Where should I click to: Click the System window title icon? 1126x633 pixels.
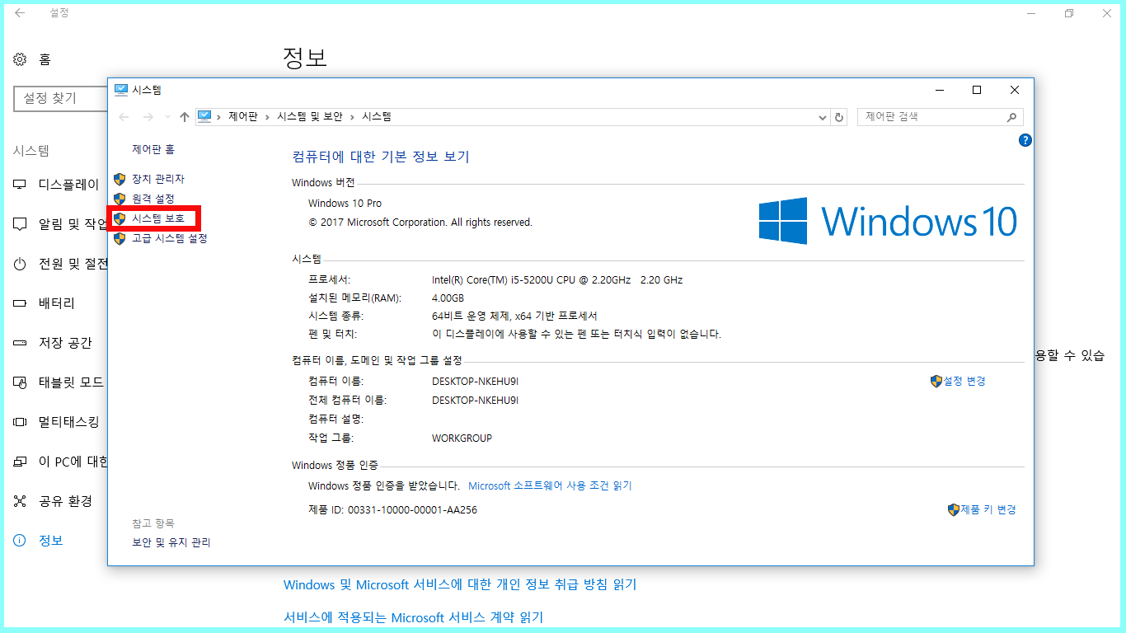(x=121, y=90)
